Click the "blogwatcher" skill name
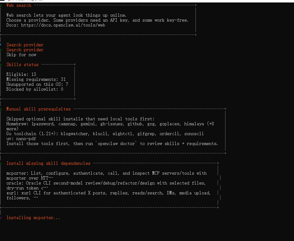 tap(75, 134)
